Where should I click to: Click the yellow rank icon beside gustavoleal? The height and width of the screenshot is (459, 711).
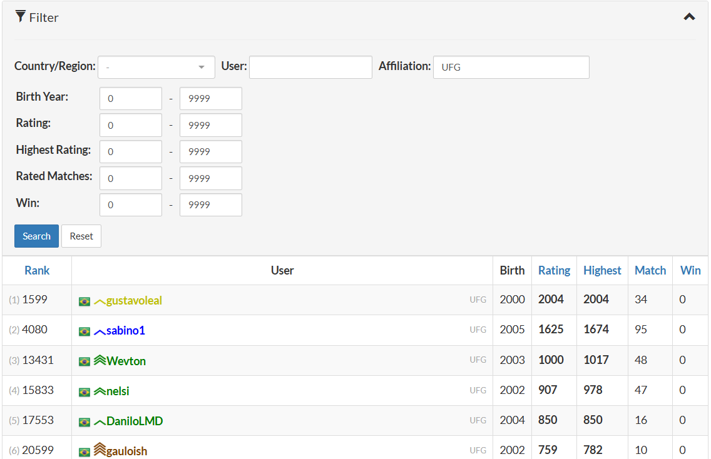pos(100,301)
